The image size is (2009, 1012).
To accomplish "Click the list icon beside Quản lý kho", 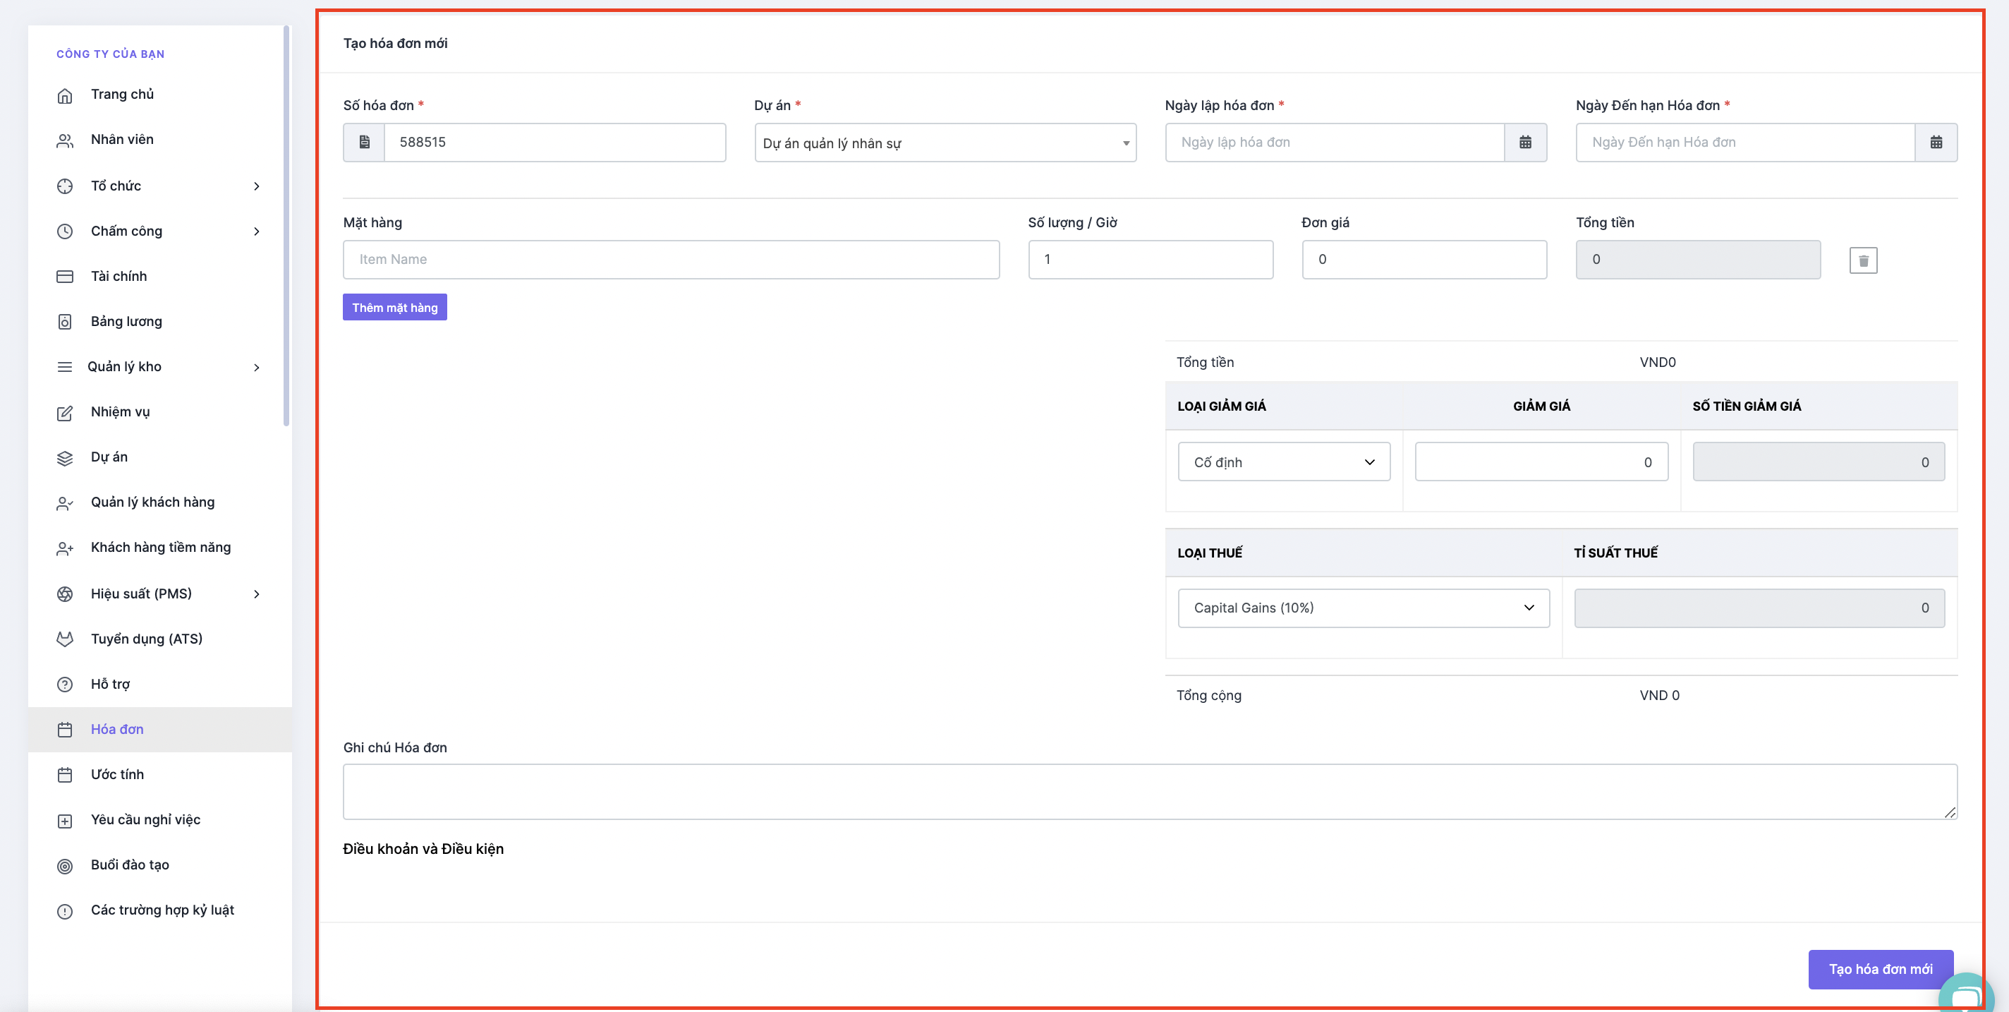I will 65,367.
